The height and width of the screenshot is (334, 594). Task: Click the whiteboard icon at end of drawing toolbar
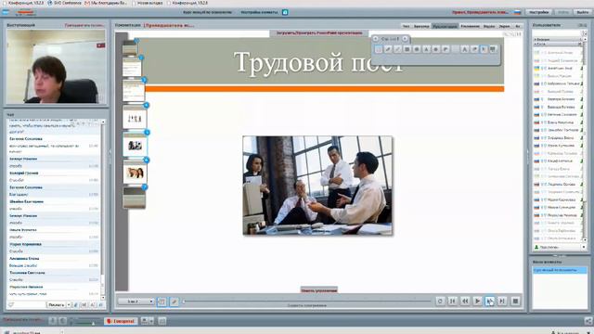click(493, 49)
